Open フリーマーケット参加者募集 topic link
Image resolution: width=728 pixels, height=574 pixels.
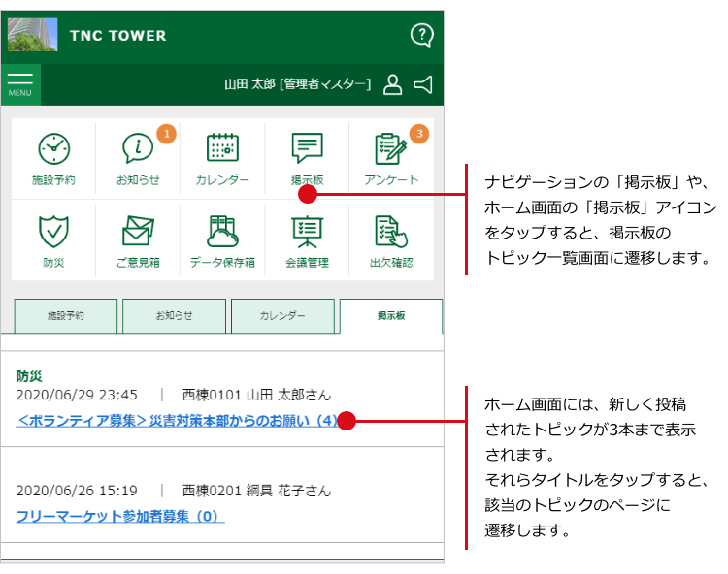[120, 516]
